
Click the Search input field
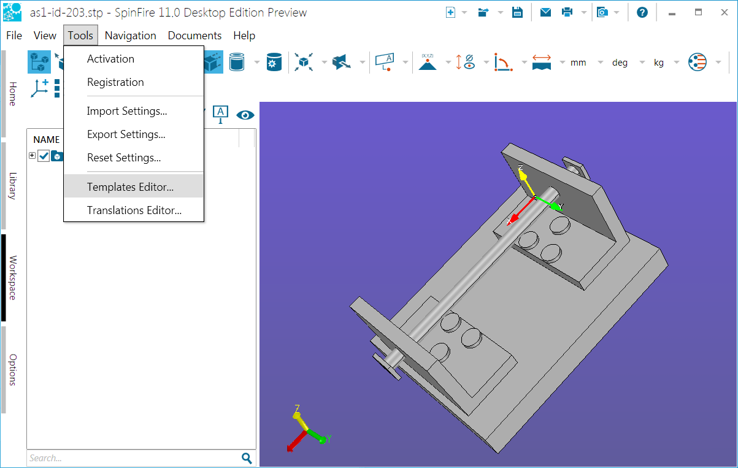[132, 458]
